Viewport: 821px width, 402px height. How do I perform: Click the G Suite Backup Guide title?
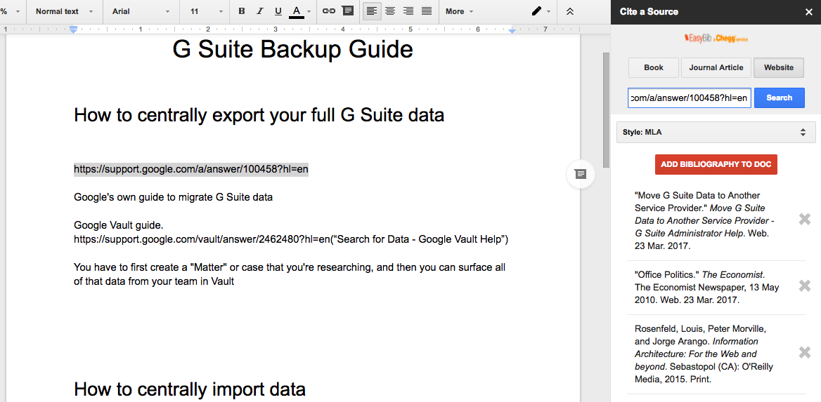point(292,49)
